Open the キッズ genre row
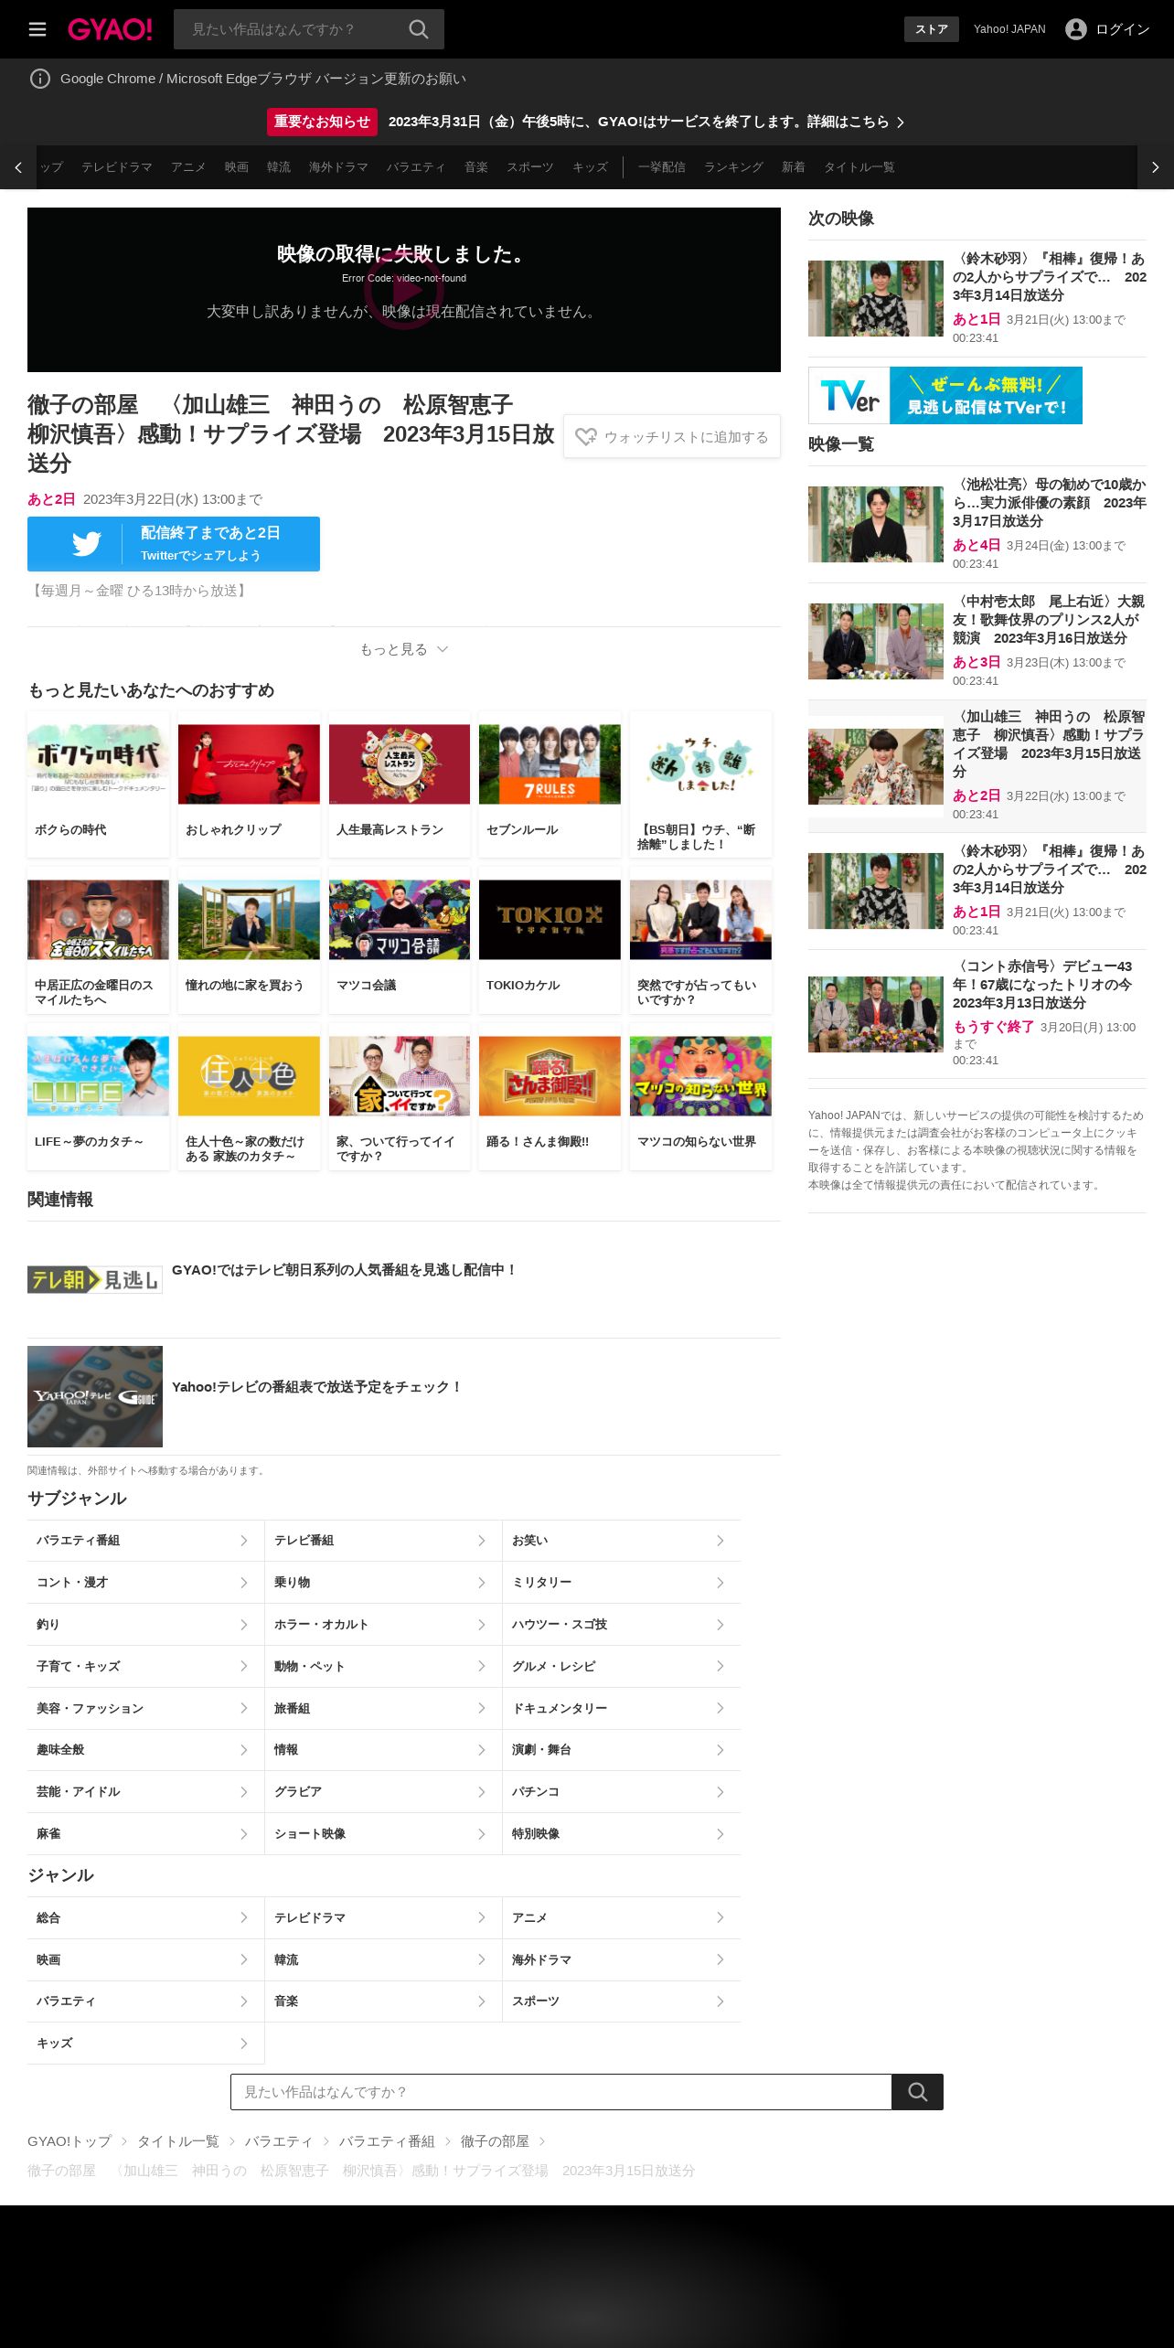The height and width of the screenshot is (2348, 1174). tap(145, 2044)
